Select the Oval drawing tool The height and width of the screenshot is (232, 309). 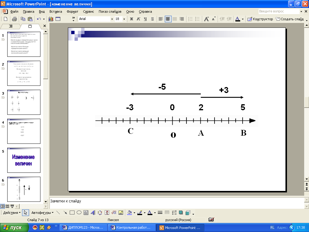pyautogui.click(x=79, y=212)
